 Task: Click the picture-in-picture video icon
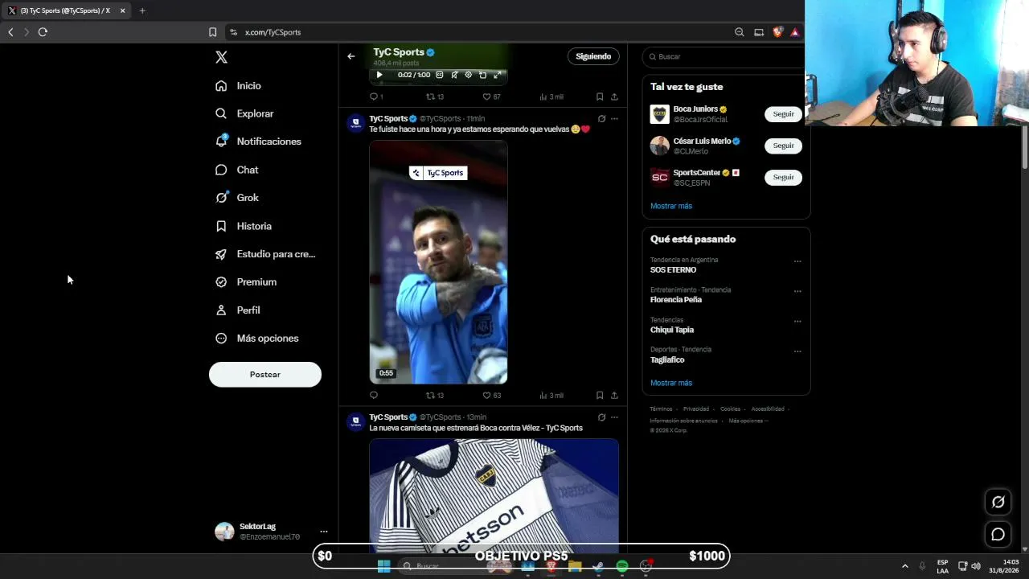[x=482, y=75]
